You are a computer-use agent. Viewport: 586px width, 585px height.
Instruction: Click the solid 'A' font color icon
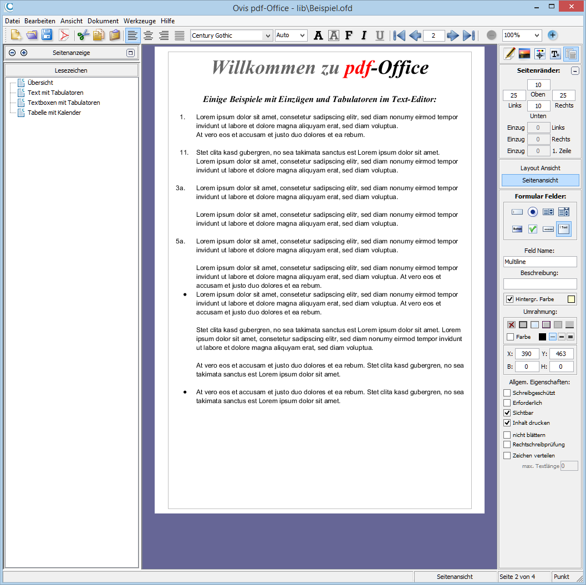pyautogui.click(x=318, y=35)
